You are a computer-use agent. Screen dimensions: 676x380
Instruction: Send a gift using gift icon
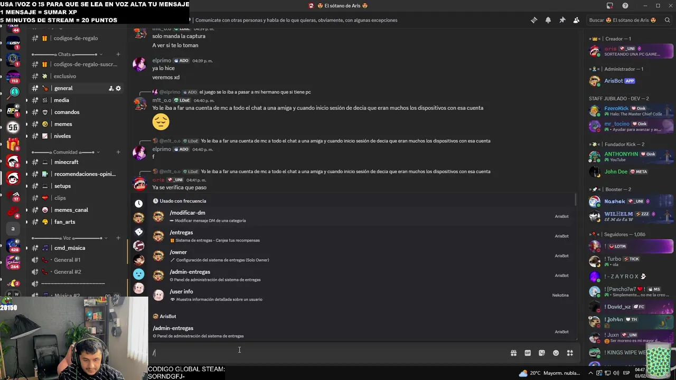(513, 353)
